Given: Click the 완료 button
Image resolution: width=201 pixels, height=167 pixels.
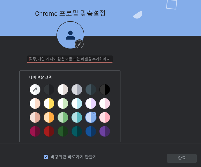Looking at the screenshot, I should 182,158.
